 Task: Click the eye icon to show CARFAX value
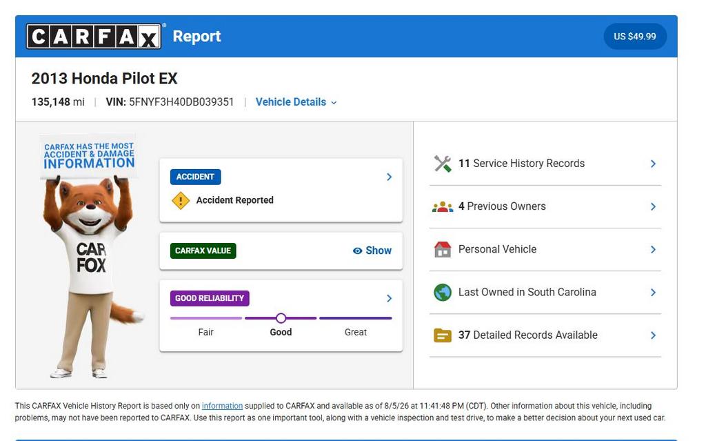tap(358, 251)
